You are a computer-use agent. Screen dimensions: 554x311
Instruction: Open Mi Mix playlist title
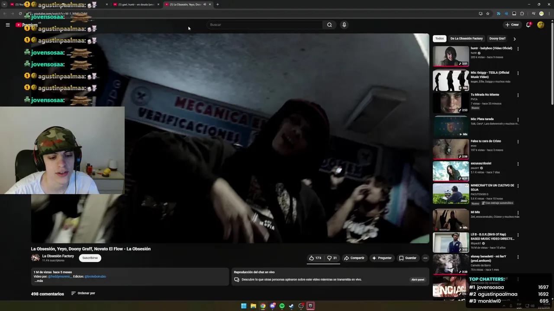(x=475, y=212)
